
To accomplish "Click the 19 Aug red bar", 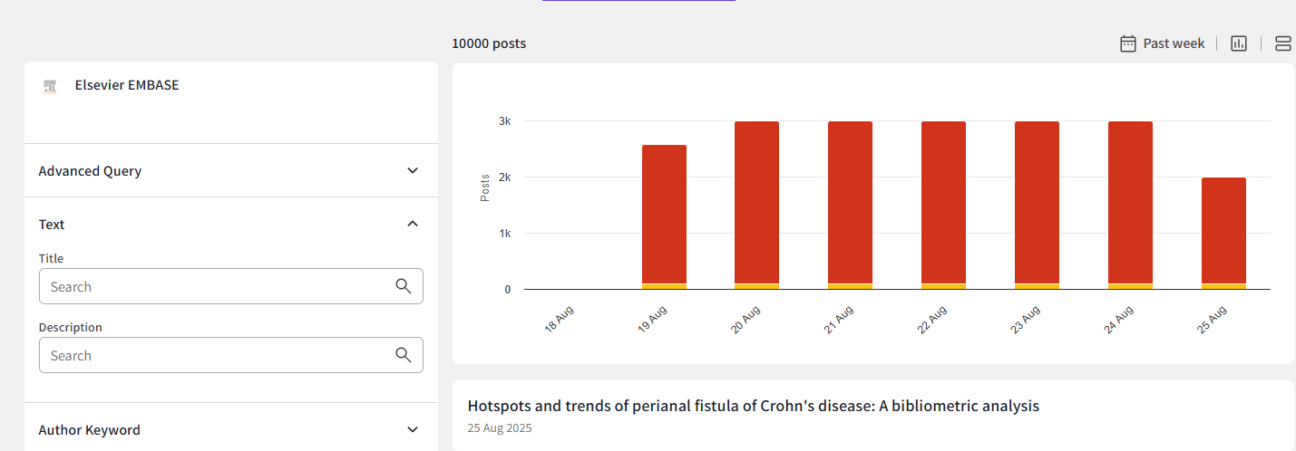I will pos(664,213).
